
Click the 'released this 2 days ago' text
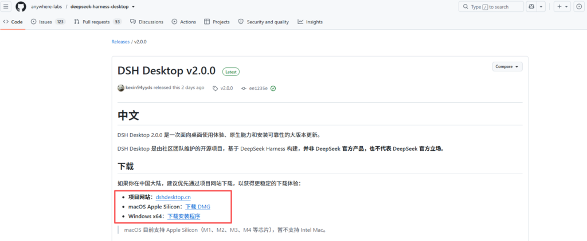tap(179, 88)
